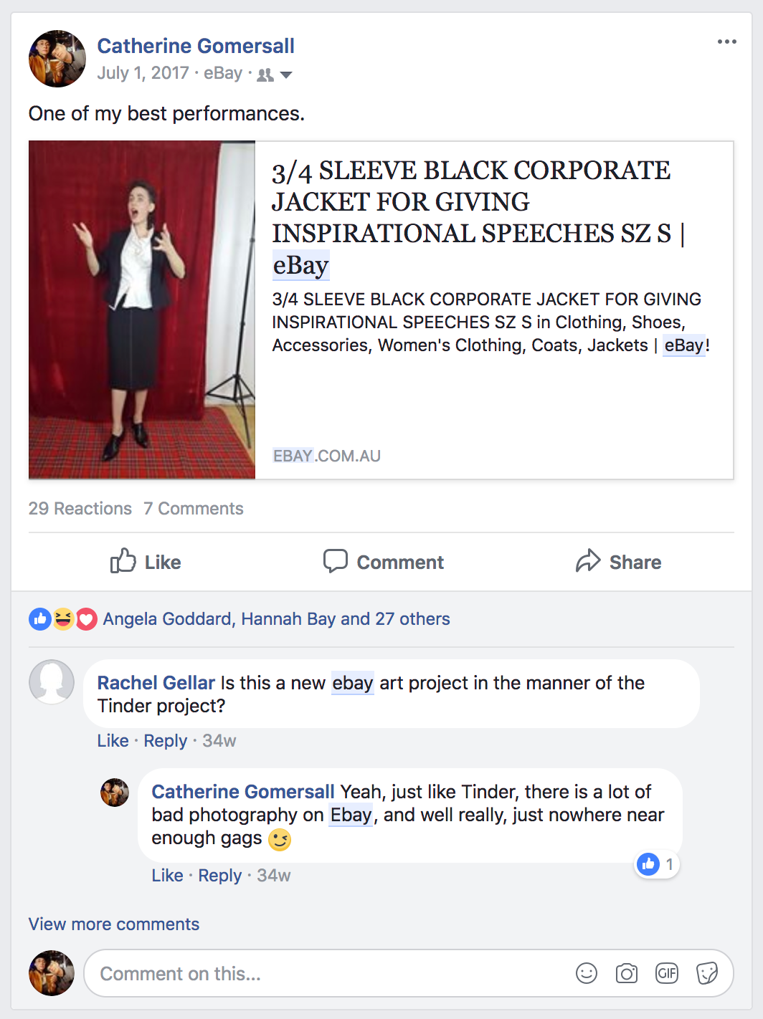Expand the audience privacy dropdown arrow
The height and width of the screenshot is (1019, 763).
point(285,75)
